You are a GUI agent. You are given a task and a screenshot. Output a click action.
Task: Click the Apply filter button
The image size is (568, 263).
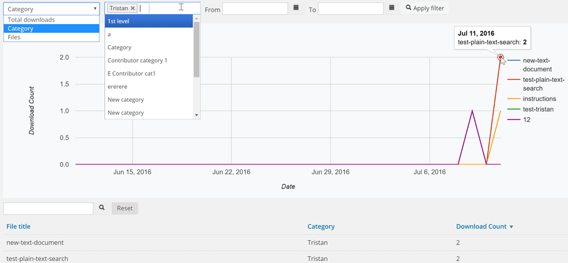pyautogui.click(x=425, y=8)
